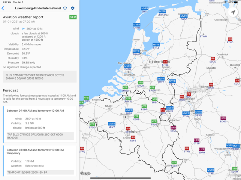
Task: Click the Forecast section heading
Action: click(10, 90)
